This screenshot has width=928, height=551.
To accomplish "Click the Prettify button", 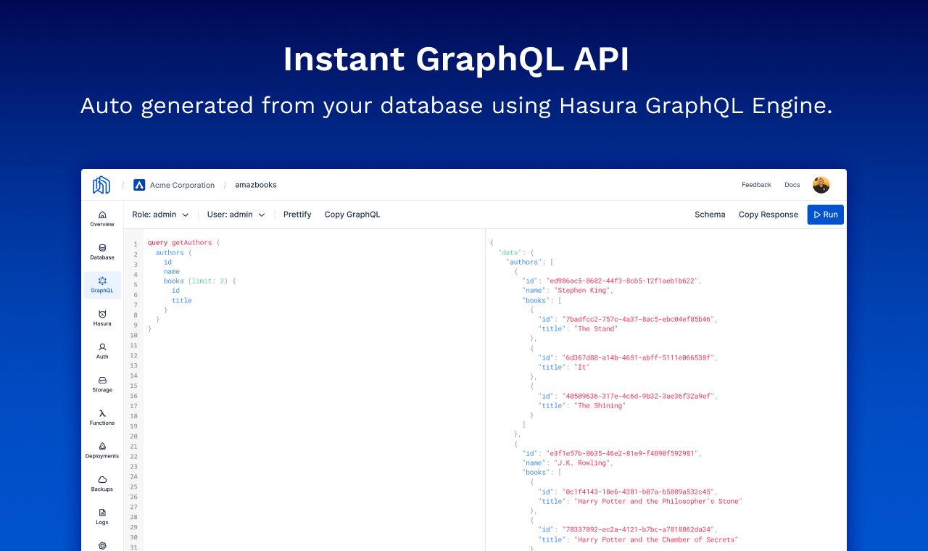I will tap(297, 215).
